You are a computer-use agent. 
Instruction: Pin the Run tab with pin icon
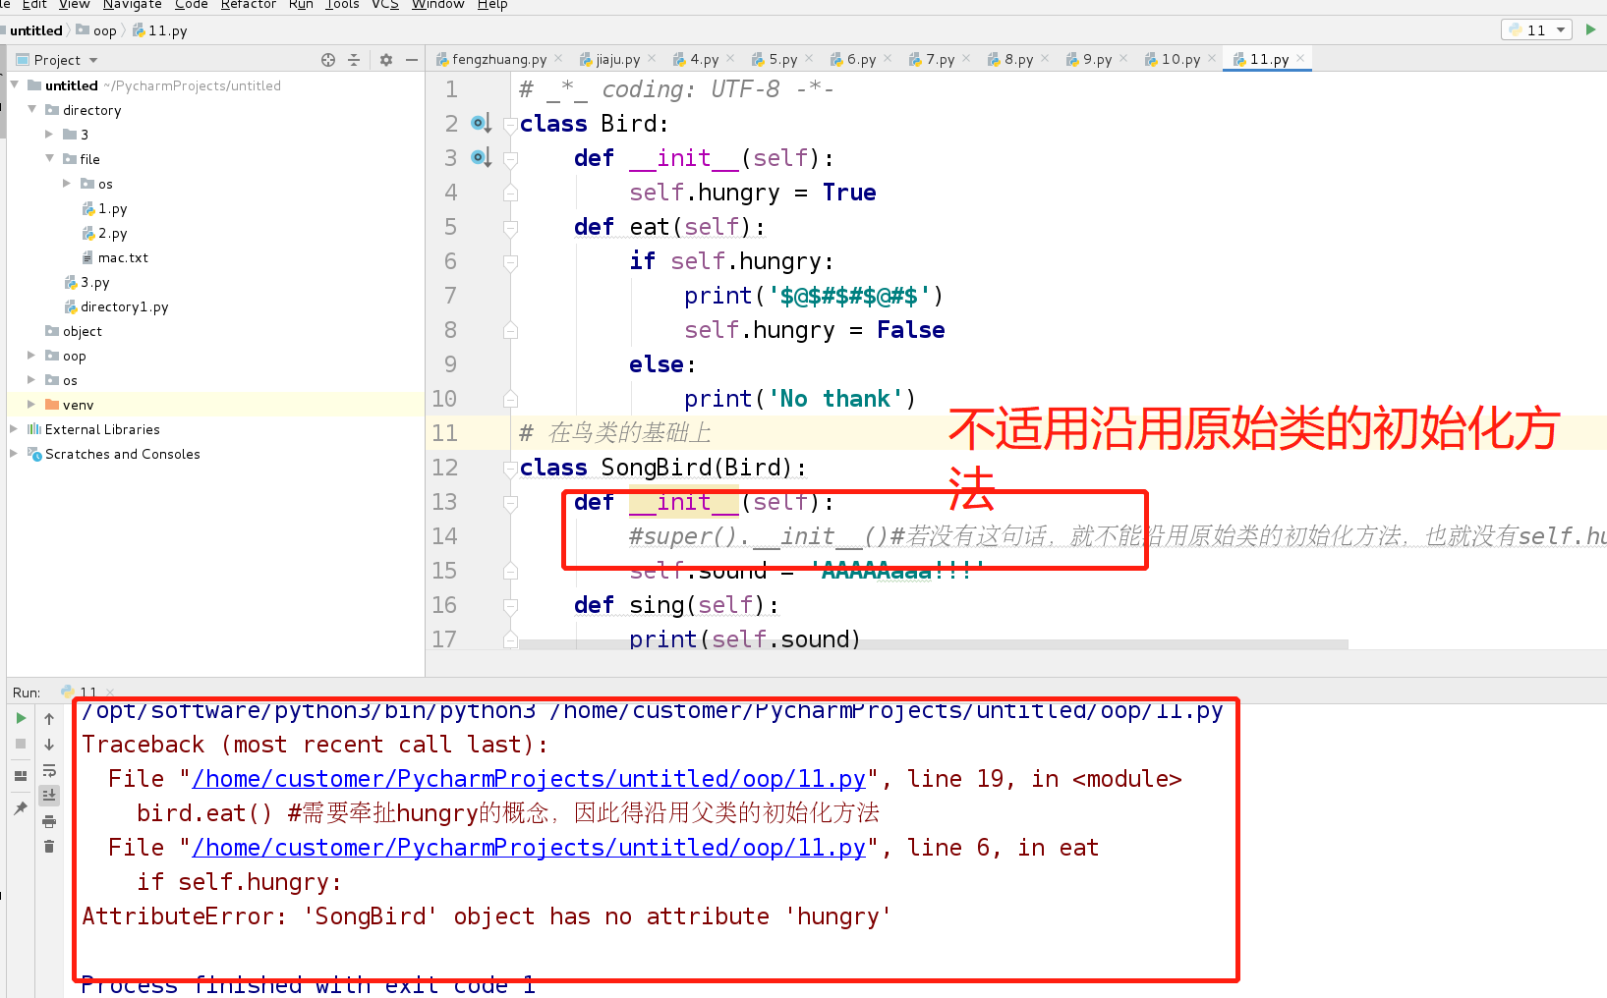pyautogui.click(x=21, y=807)
